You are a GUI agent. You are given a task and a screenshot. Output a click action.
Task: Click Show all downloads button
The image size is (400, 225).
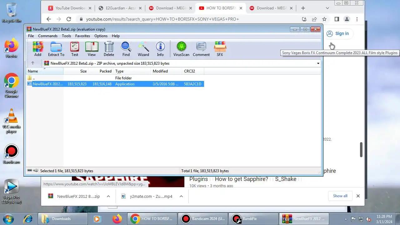pos(340,196)
